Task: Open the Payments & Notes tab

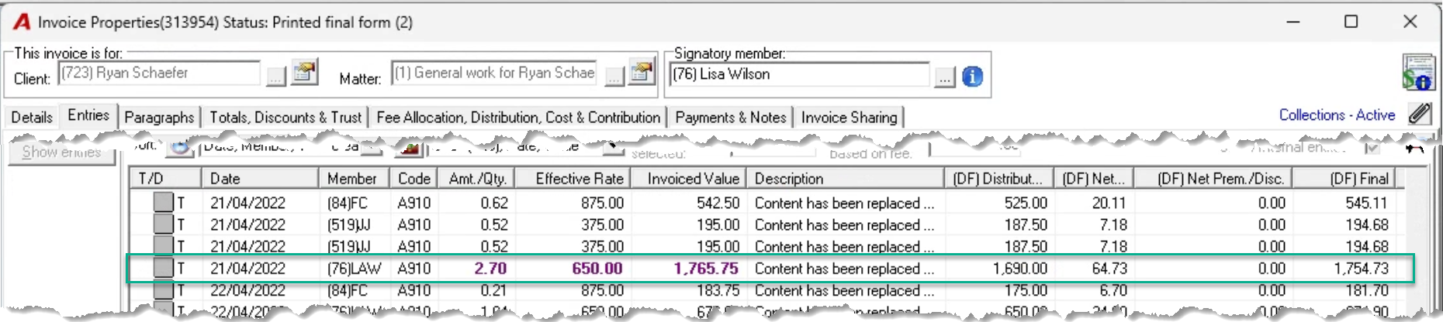Action: click(x=731, y=117)
